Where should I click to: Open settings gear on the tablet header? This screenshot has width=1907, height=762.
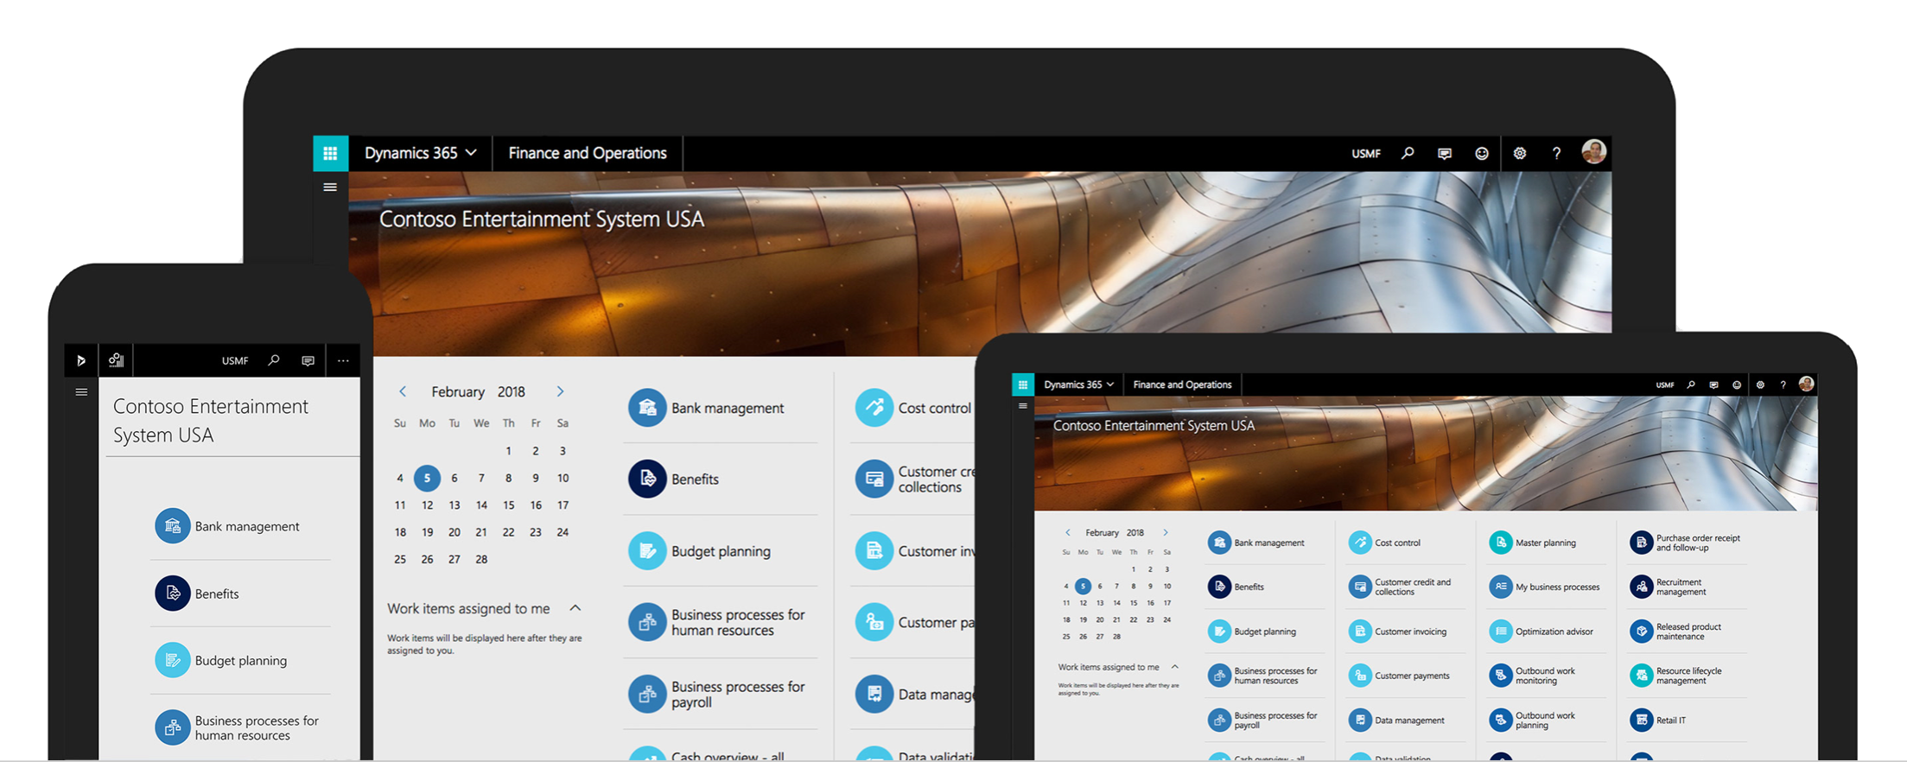(x=1760, y=384)
